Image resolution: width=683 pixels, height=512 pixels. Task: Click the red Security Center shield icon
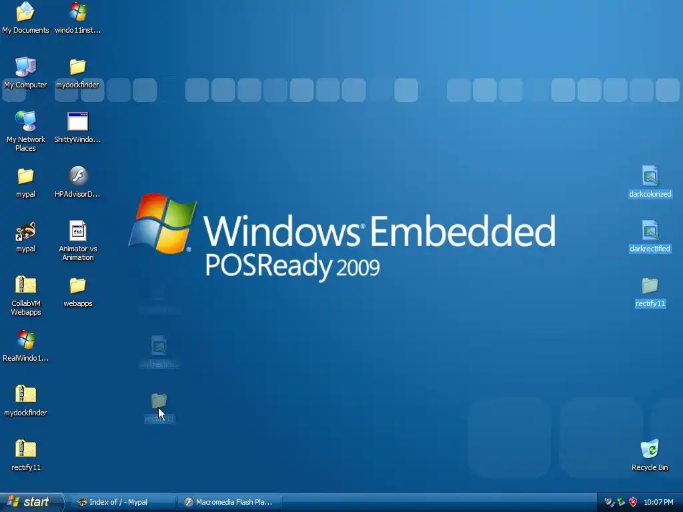(x=633, y=502)
